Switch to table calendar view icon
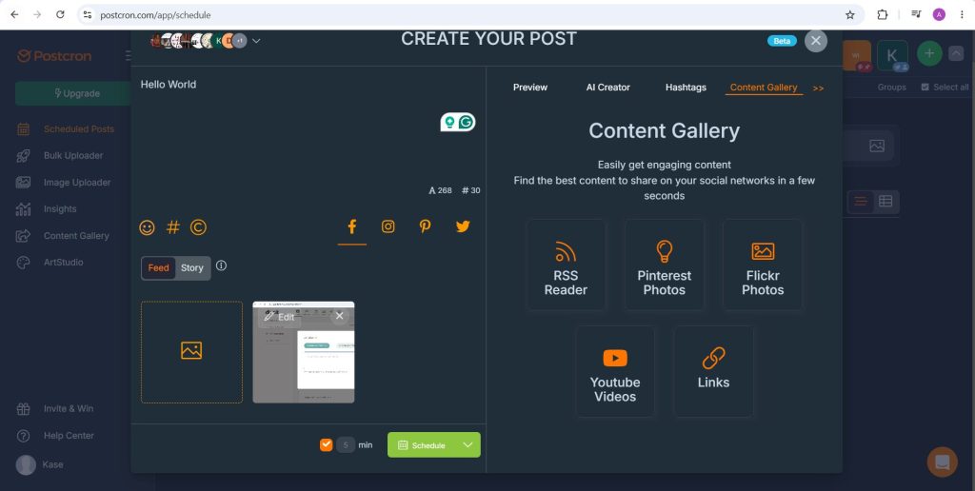Viewport: 975px width, 491px height. click(885, 202)
